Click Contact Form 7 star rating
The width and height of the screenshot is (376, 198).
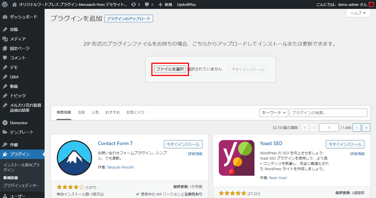70,187
